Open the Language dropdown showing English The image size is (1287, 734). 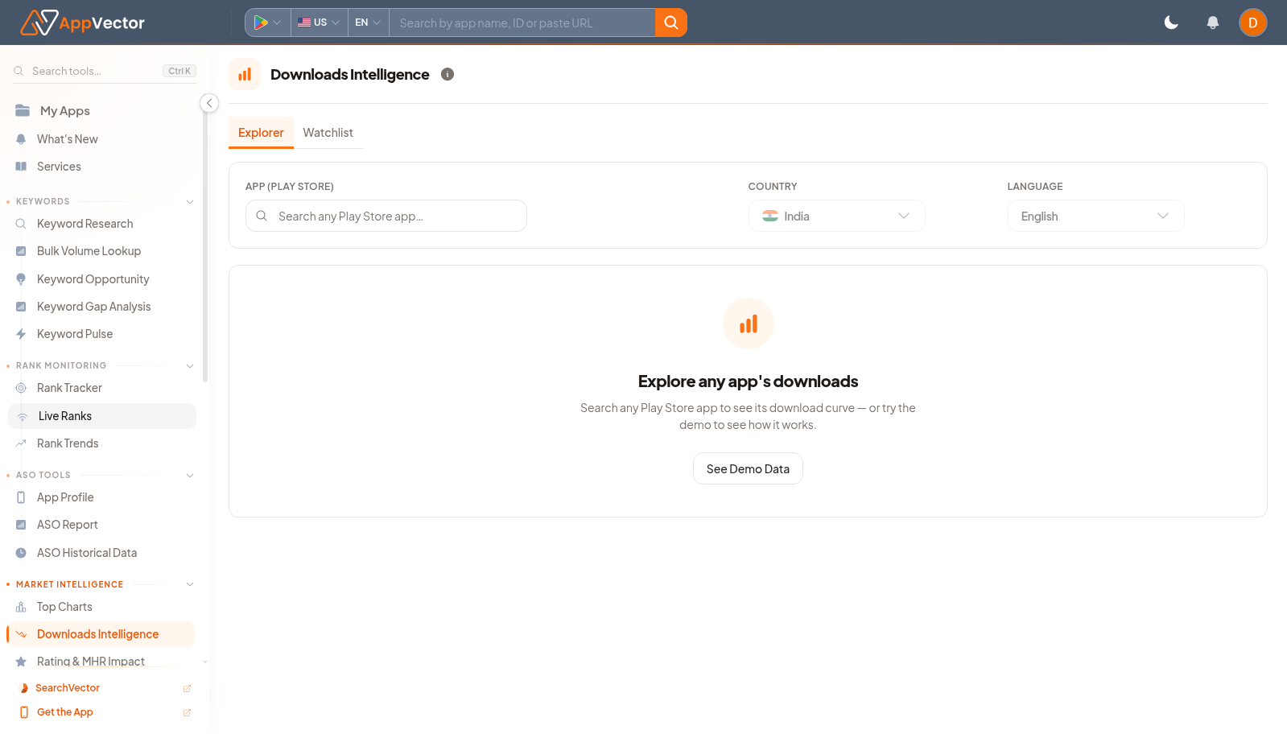(x=1096, y=216)
